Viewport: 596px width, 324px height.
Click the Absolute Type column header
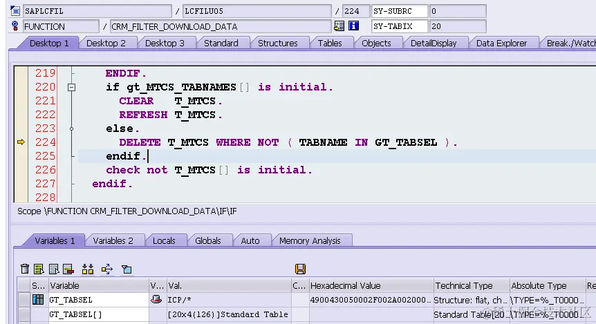[548, 285]
